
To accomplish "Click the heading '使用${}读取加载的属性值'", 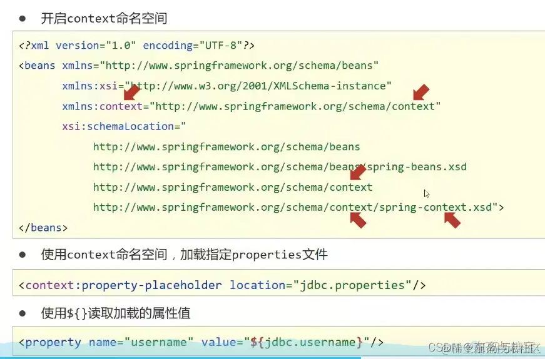I will pos(116,313).
